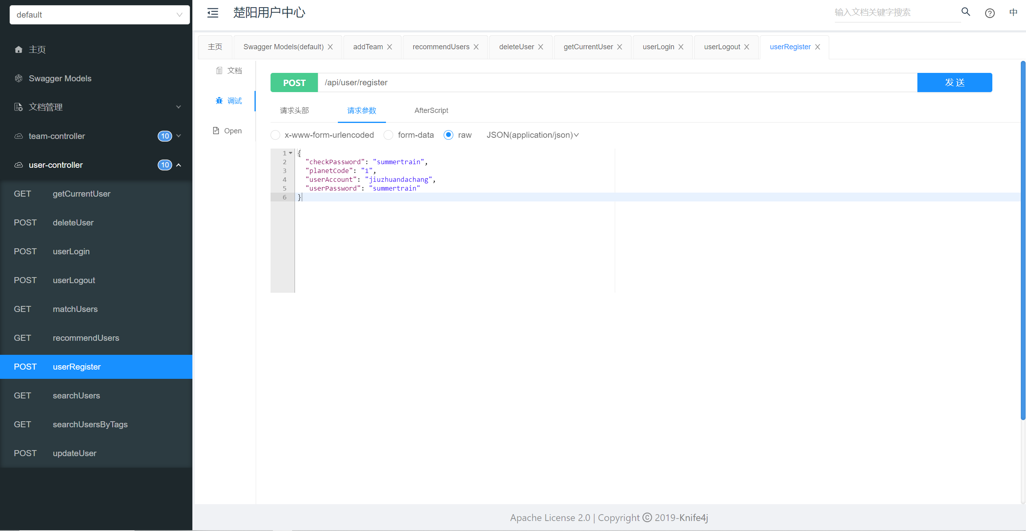Click the sidebar collapse menu icon
1026x531 pixels.
click(x=213, y=13)
